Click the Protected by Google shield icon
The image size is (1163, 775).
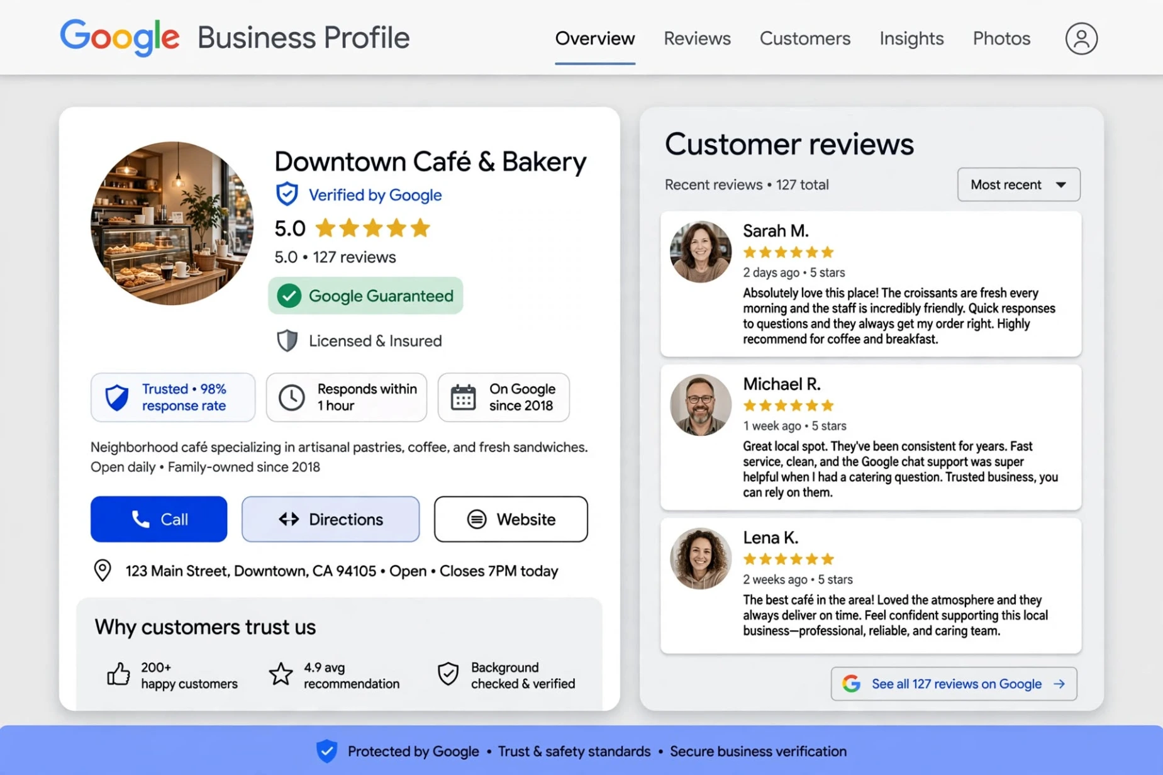pyautogui.click(x=326, y=751)
